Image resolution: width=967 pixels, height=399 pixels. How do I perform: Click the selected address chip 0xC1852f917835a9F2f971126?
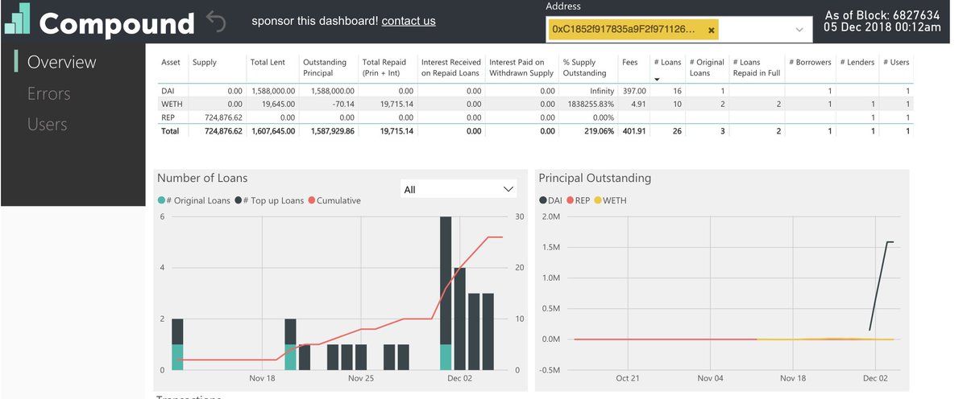(633, 30)
